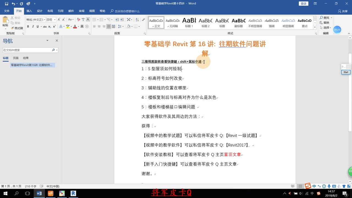Screen dimensions: 352x198
Task: Decrease paragraph indent
Action: coord(117,20)
